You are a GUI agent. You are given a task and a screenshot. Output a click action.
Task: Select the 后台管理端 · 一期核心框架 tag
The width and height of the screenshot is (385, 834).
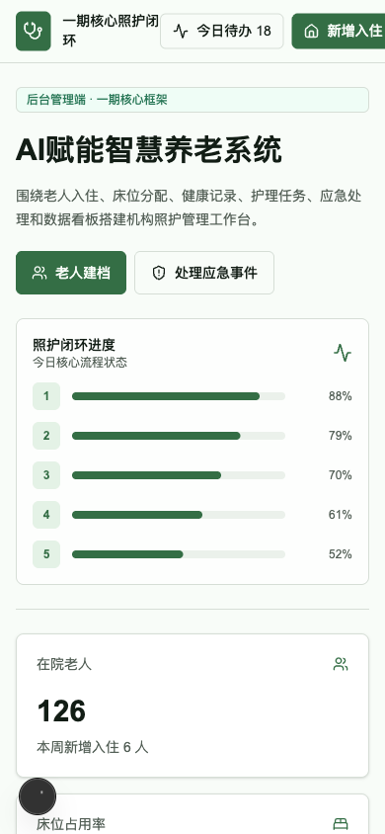coord(192,100)
